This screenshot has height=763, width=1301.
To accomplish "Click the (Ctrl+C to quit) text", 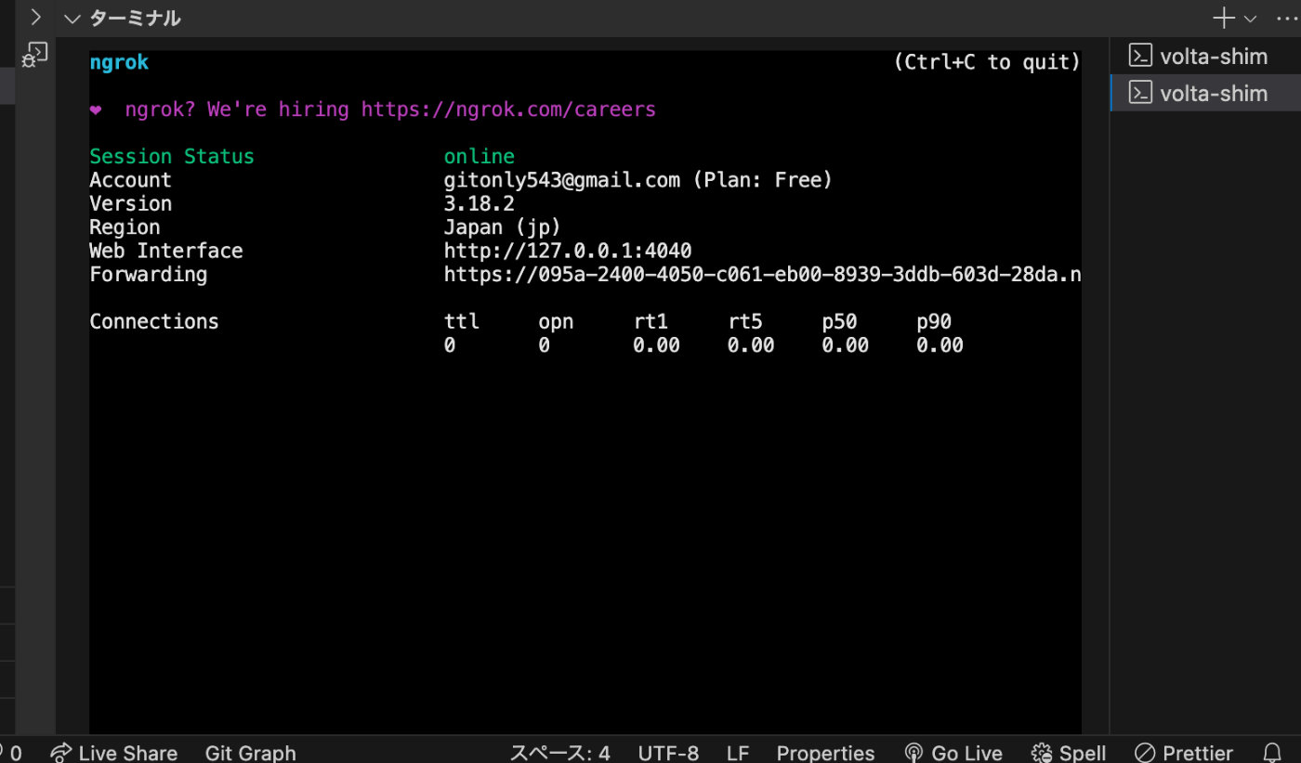I will coord(987,62).
